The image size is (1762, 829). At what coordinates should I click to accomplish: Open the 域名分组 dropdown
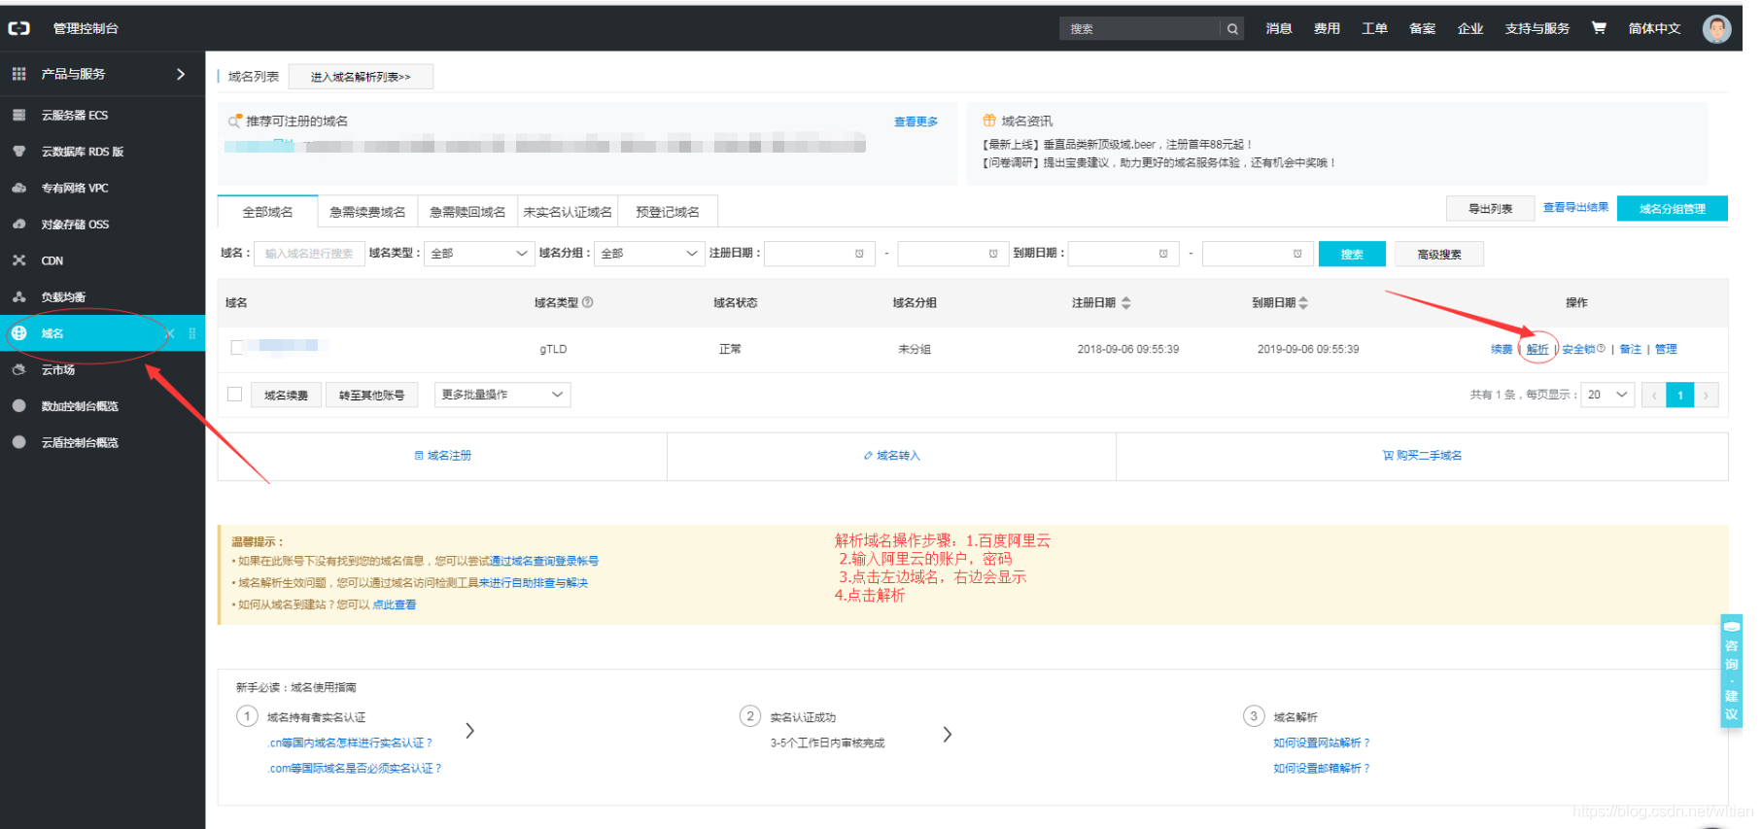(648, 254)
